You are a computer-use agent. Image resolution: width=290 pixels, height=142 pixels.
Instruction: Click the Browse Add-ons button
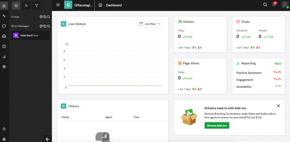(217, 126)
